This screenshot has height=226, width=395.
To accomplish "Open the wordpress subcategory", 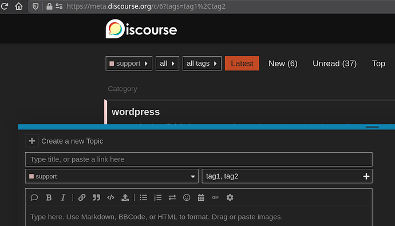I will 136,112.
